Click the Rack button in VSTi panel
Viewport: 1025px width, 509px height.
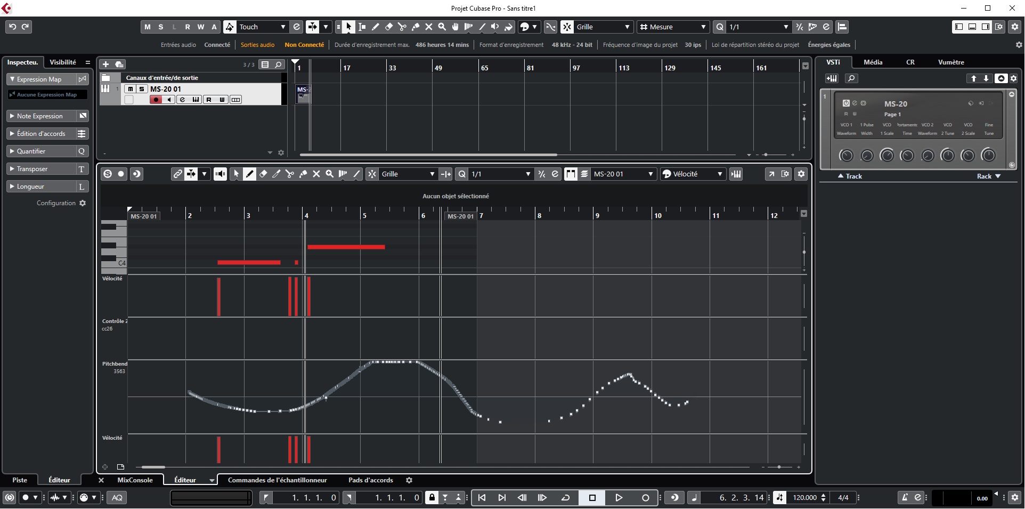click(x=988, y=176)
